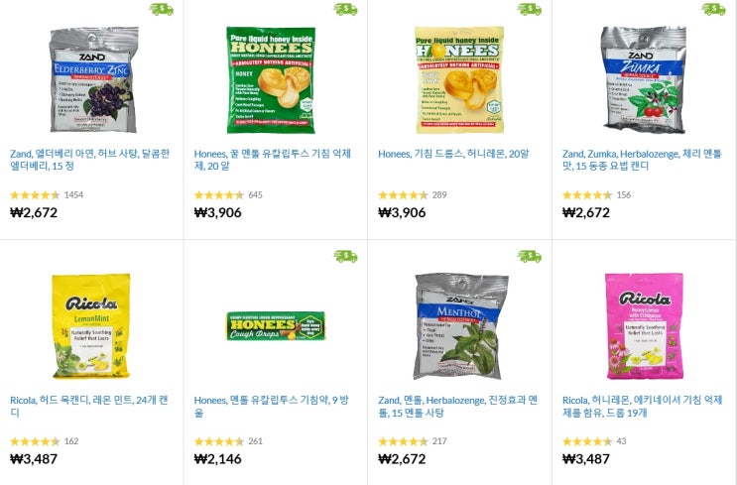The height and width of the screenshot is (485, 737).
Task: Open Honees 꿀 멘톨 유칼립투스 title link
Action: [273, 160]
